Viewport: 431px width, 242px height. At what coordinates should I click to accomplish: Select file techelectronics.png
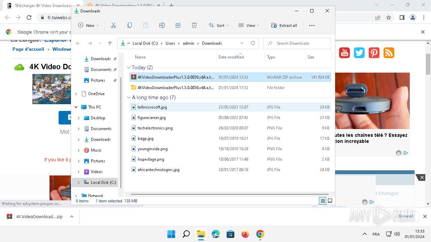click(230, 128)
